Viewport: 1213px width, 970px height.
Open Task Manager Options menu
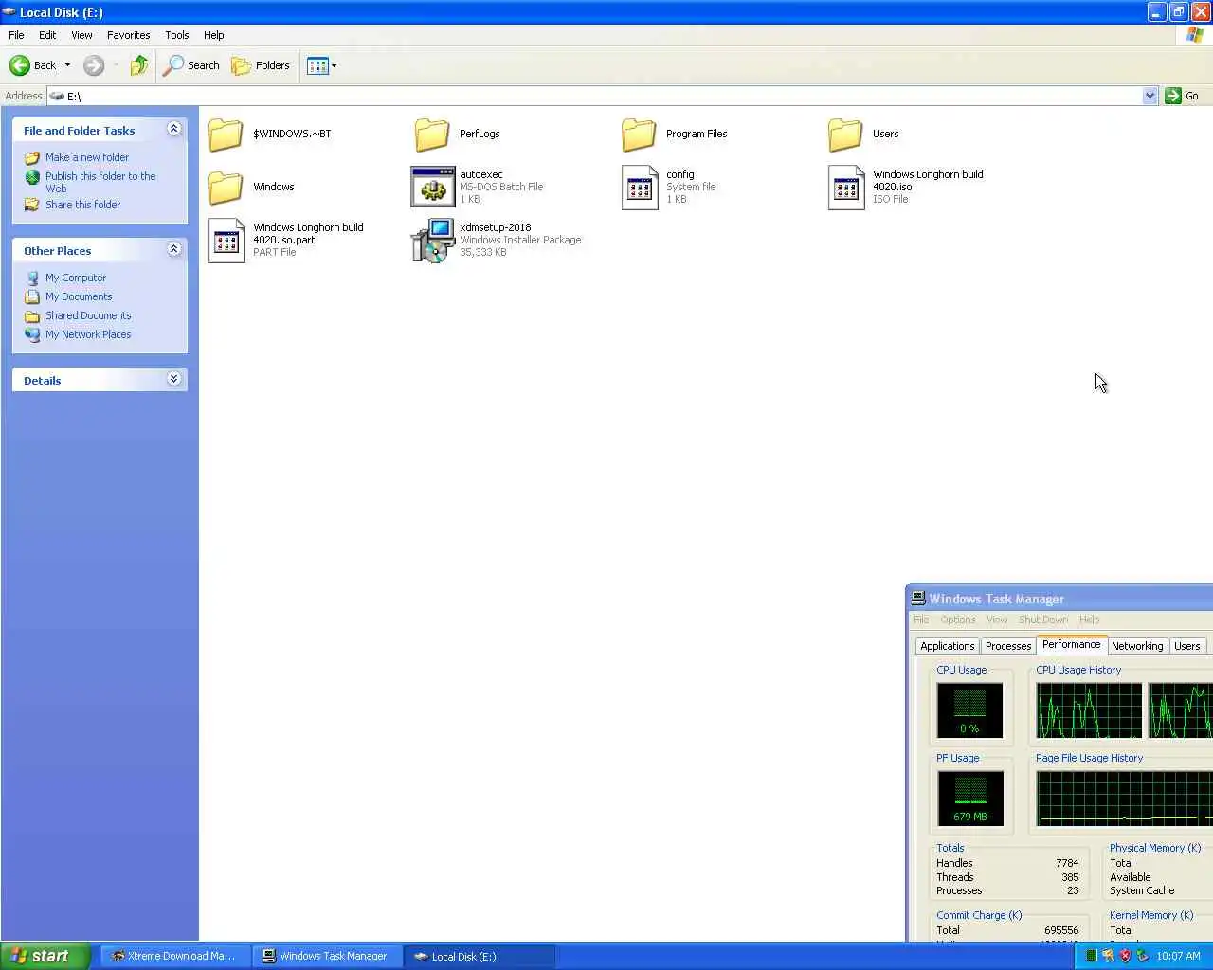[957, 620]
